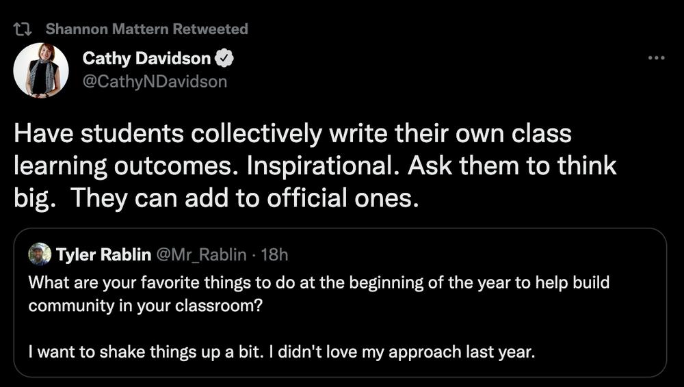Click the tweet text about learning outcomes

click(x=315, y=165)
